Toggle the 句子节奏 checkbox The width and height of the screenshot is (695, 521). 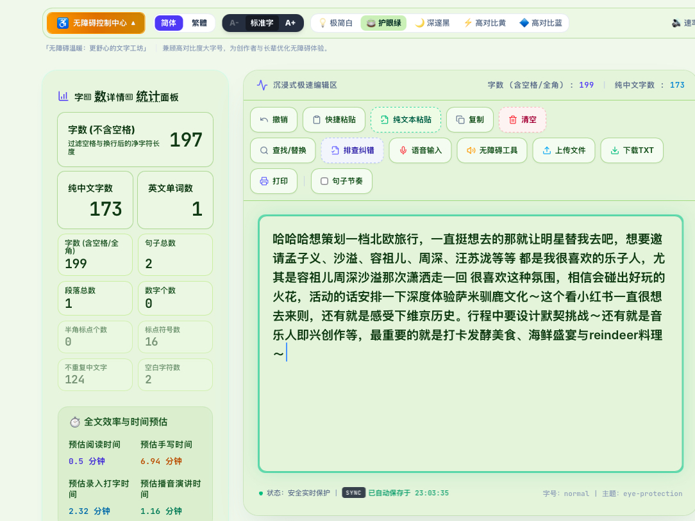324,181
